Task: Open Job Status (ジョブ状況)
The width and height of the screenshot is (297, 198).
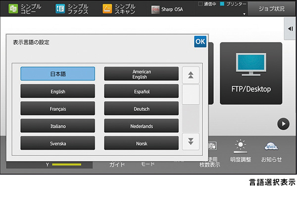Action: (x=272, y=8)
